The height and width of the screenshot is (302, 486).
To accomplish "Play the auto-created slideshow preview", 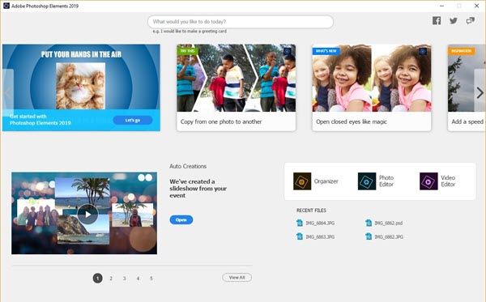I will coord(87,214).
